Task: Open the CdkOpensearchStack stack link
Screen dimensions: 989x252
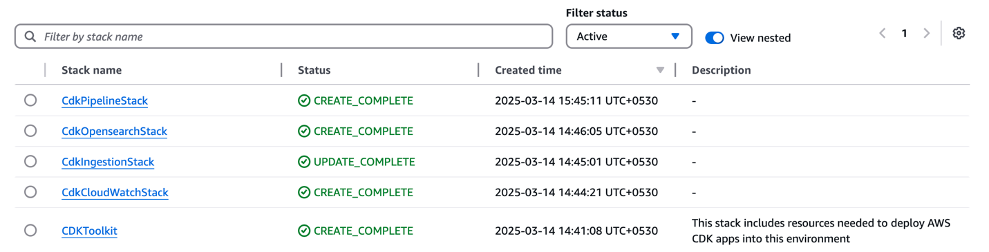Action: pos(114,131)
